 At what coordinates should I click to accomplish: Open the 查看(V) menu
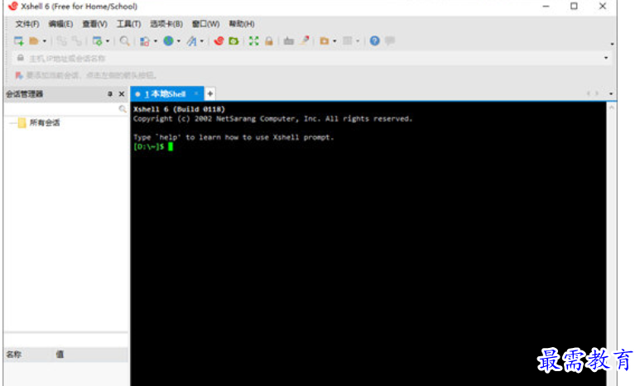click(94, 24)
